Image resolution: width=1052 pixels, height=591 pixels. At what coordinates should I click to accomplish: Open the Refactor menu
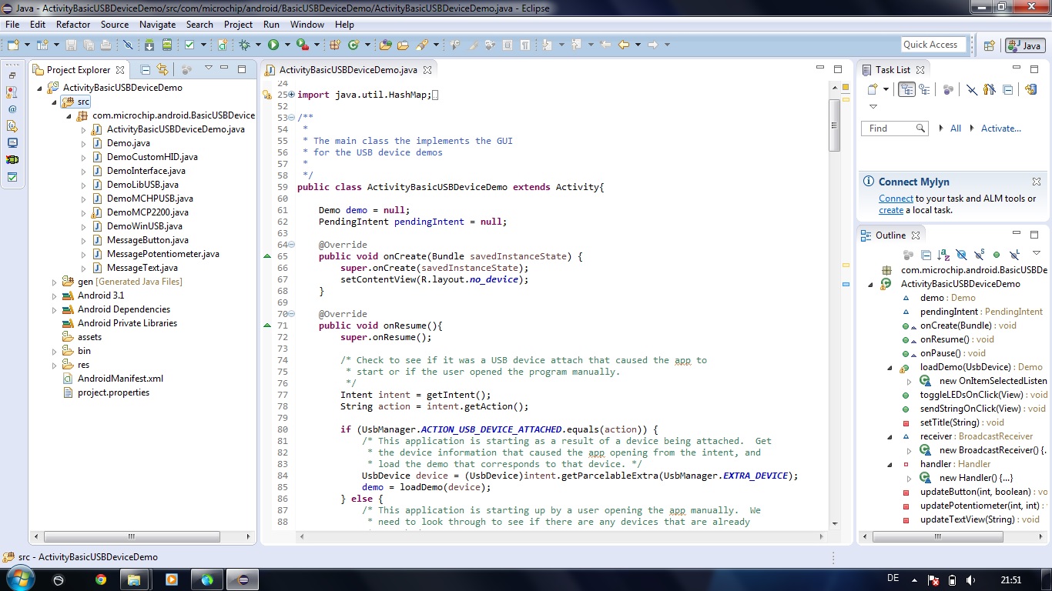pyautogui.click(x=73, y=25)
